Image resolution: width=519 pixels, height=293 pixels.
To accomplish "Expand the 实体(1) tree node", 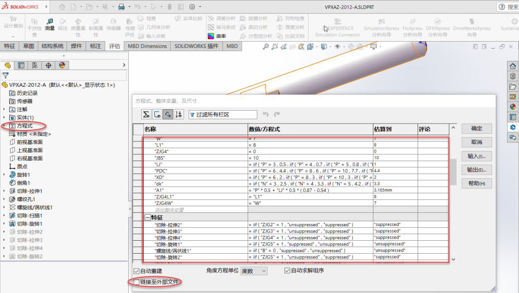I will 4,117.
